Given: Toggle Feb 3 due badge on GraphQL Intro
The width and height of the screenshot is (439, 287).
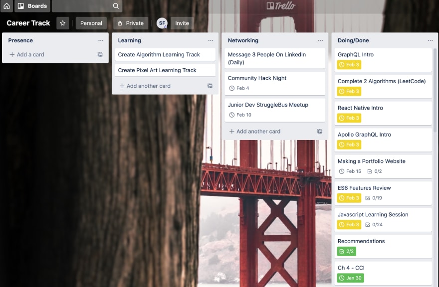Looking at the screenshot, I should [x=349, y=65].
